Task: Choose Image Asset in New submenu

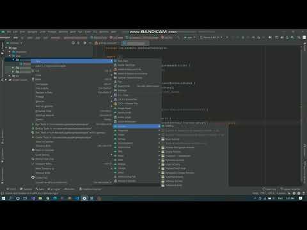Action: click(124, 109)
